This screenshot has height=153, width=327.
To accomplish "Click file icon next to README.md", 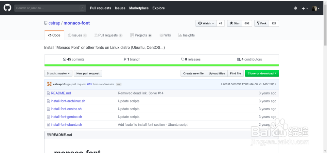I will [x=48, y=93].
